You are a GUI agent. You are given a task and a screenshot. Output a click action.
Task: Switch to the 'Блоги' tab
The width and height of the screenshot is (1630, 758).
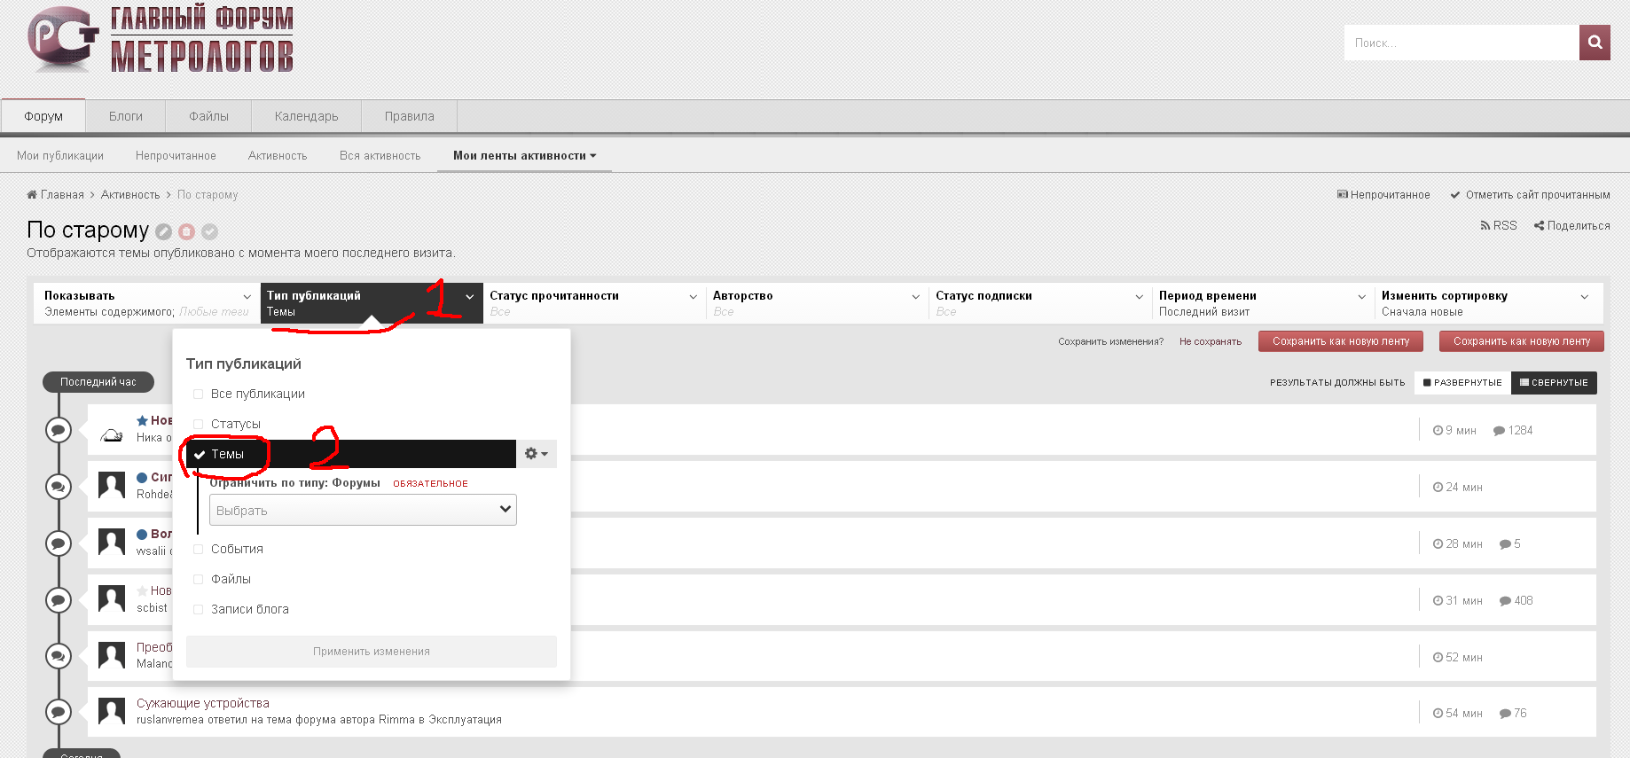coord(126,116)
